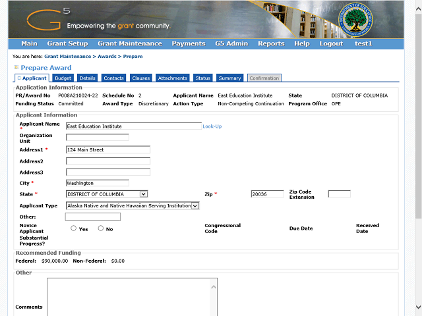This screenshot has width=422, height=316.
Task: Click the Address1 field with 124 Main Street
Action: [108, 149]
